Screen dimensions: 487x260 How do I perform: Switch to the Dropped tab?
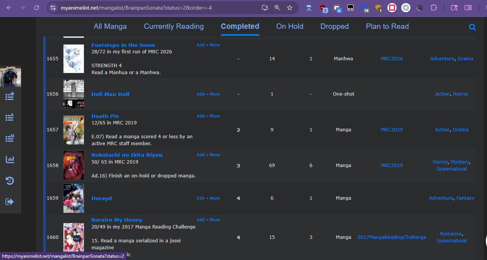335,26
